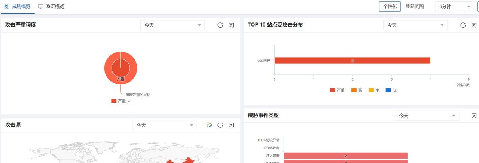Click the 攻击严重程度 panel title
The height and width of the screenshot is (163, 479).
pos(21,25)
